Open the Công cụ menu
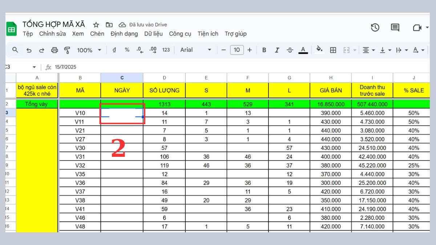This screenshot has width=436, height=245. (x=180, y=34)
